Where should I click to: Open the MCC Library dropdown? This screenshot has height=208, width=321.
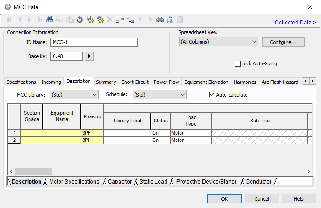pyautogui.click(x=74, y=95)
